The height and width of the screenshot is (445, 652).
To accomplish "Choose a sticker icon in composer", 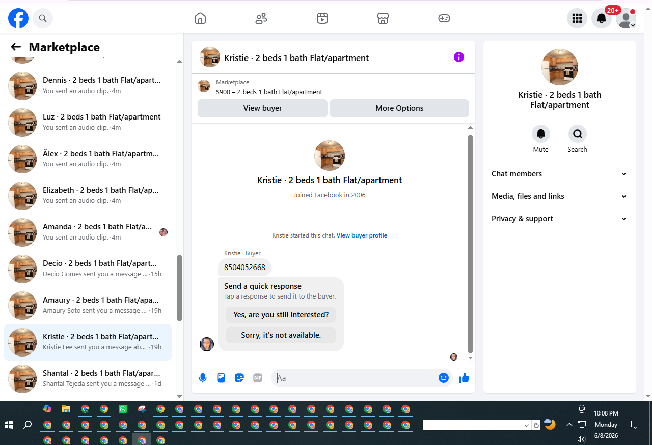I will 239,378.
